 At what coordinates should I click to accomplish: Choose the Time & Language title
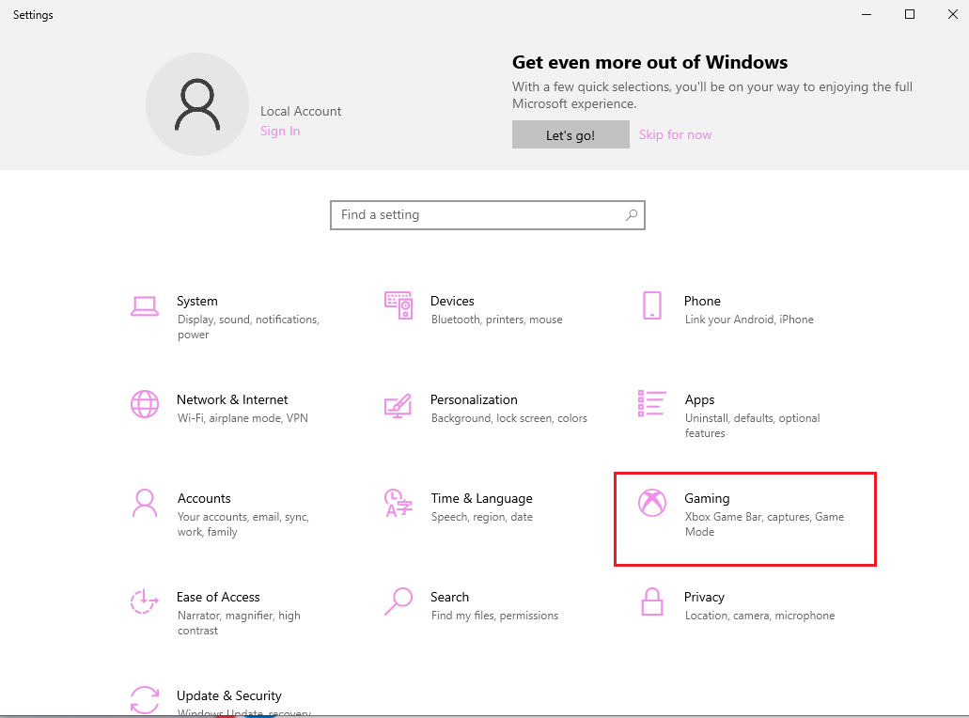click(481, 499)
